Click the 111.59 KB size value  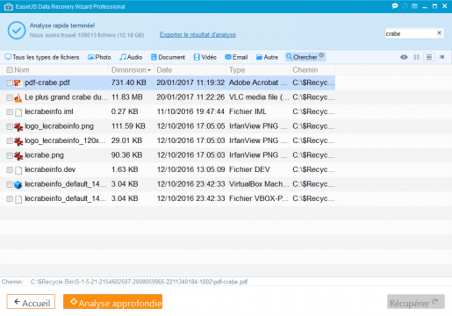128,126
